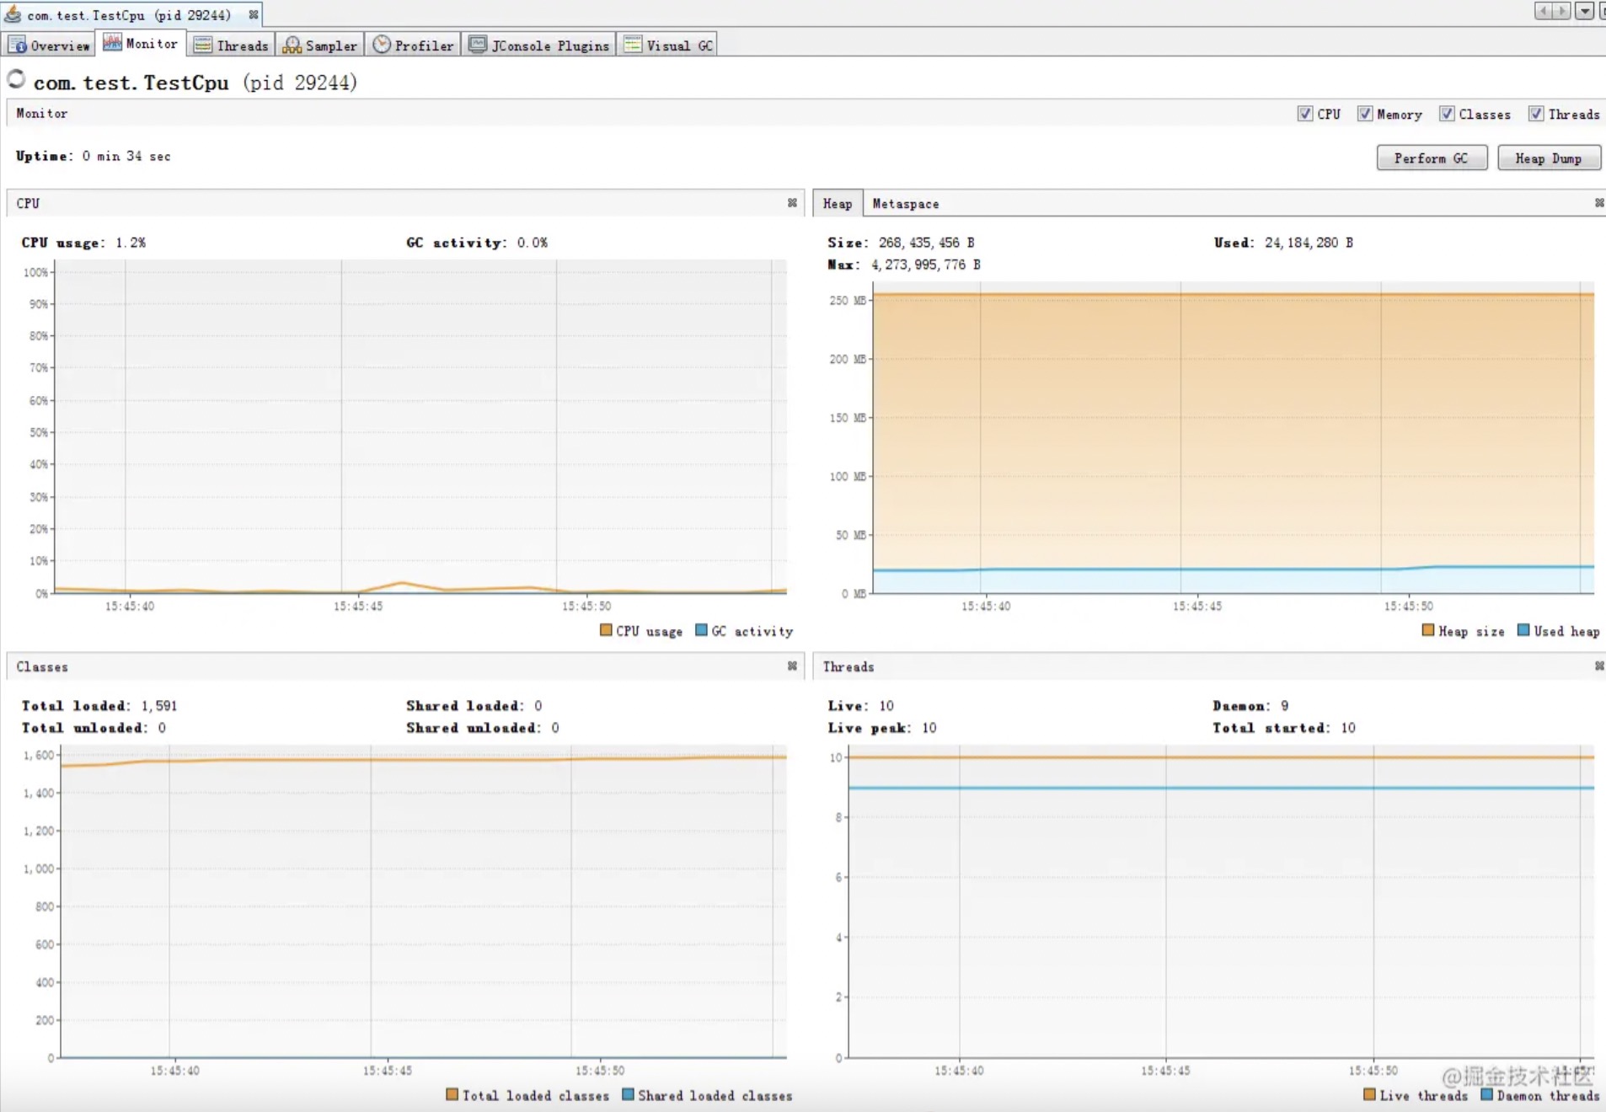Click the JConsole Plugins tab icon

[478, 45]
